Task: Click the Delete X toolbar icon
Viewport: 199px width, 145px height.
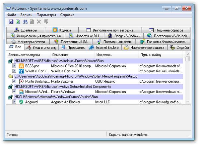Action: [39, 22]
